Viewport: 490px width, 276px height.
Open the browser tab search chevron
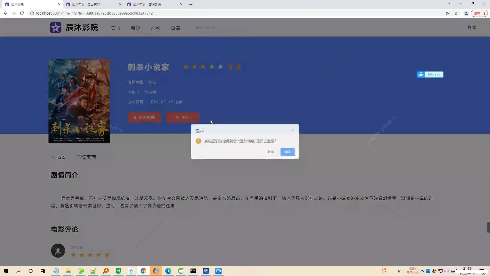[448, 4]
